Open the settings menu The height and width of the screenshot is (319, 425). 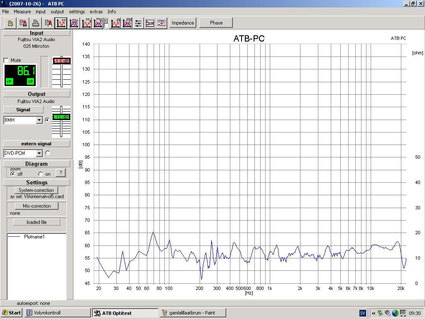click(77, 12)
